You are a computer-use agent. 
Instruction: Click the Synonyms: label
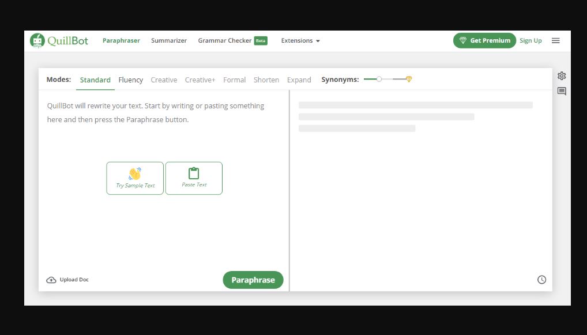[340, 80]
